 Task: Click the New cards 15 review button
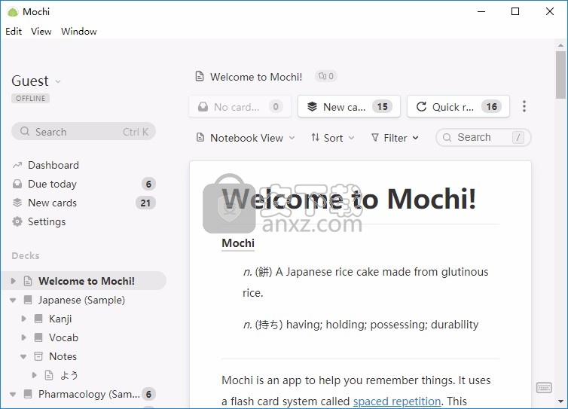pyautogui.click(x=350, y=106)
